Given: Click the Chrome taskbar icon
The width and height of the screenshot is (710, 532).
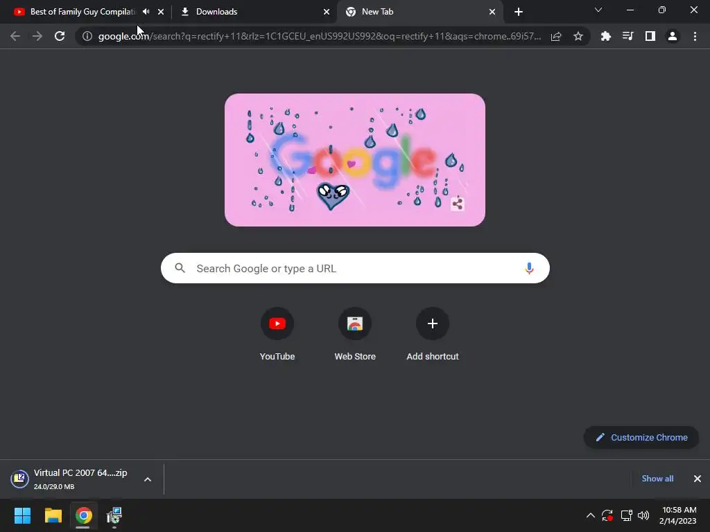Looking at the screenshot, I should tap(83, 515).
